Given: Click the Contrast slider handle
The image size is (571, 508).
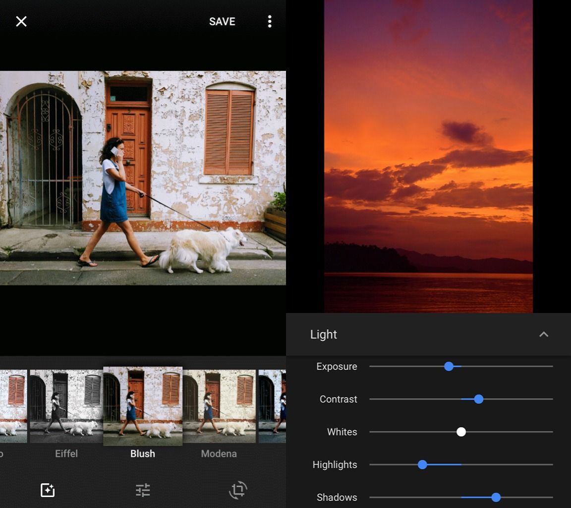Looking at the screenshot, I should [478, 399].
